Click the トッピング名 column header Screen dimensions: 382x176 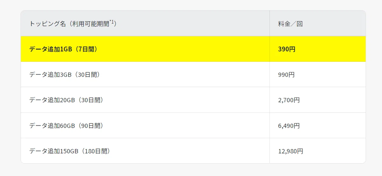[145, 24]
